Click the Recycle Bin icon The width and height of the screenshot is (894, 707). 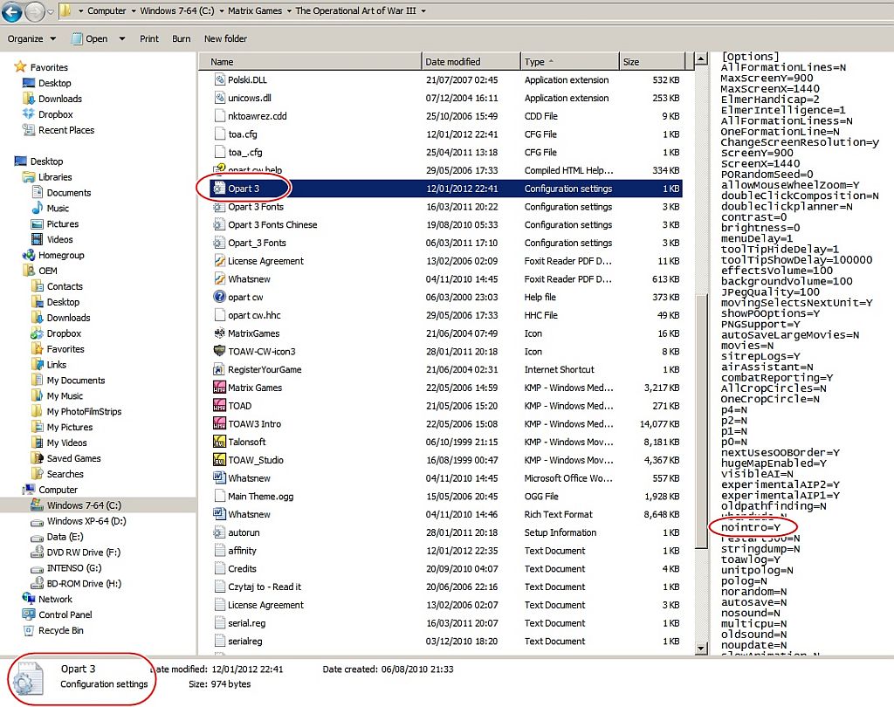(29, 630)
